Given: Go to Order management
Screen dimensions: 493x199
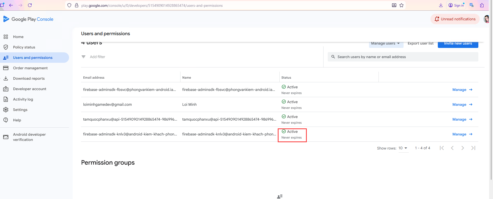Looking at the screenshot, I should 30,68.
